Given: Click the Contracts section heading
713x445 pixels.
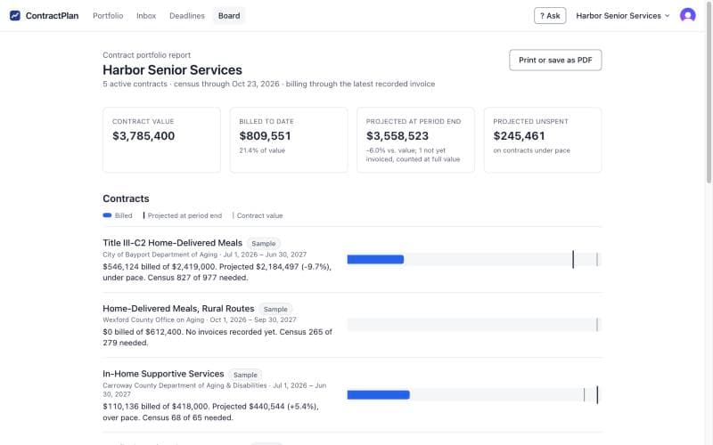Looking at the screenshot, I should pyautogui.click(x=126, y=198).
